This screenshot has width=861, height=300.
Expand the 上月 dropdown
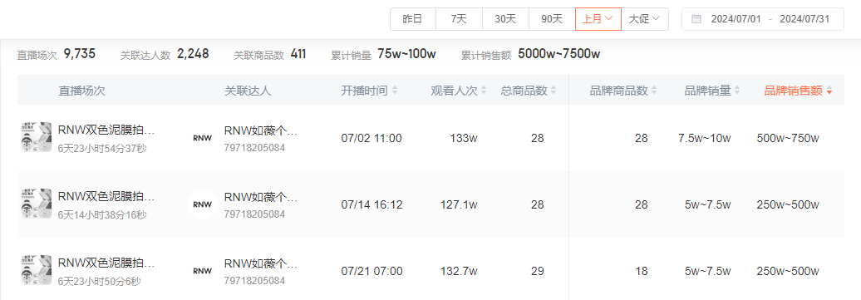pos(598,19)
